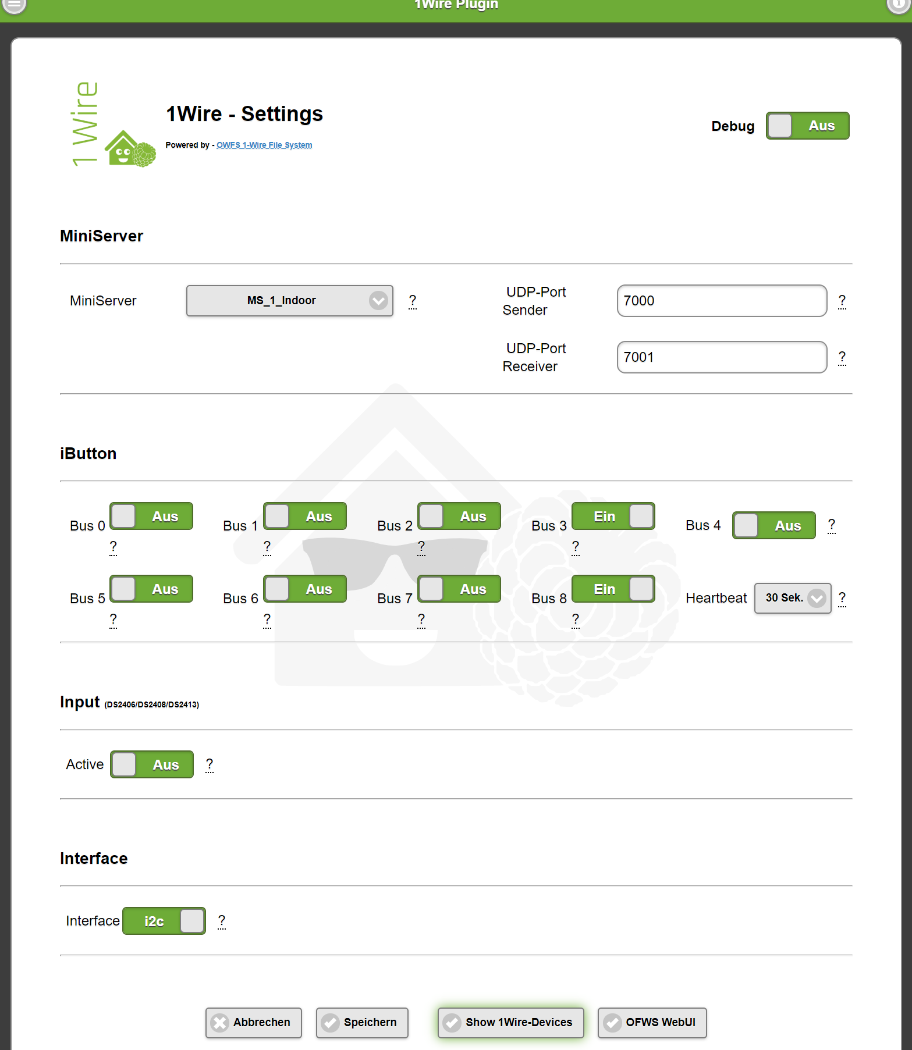Click the UDP-Port Receiver input field
912x1050 pixels.
click(x=722, y=357)
